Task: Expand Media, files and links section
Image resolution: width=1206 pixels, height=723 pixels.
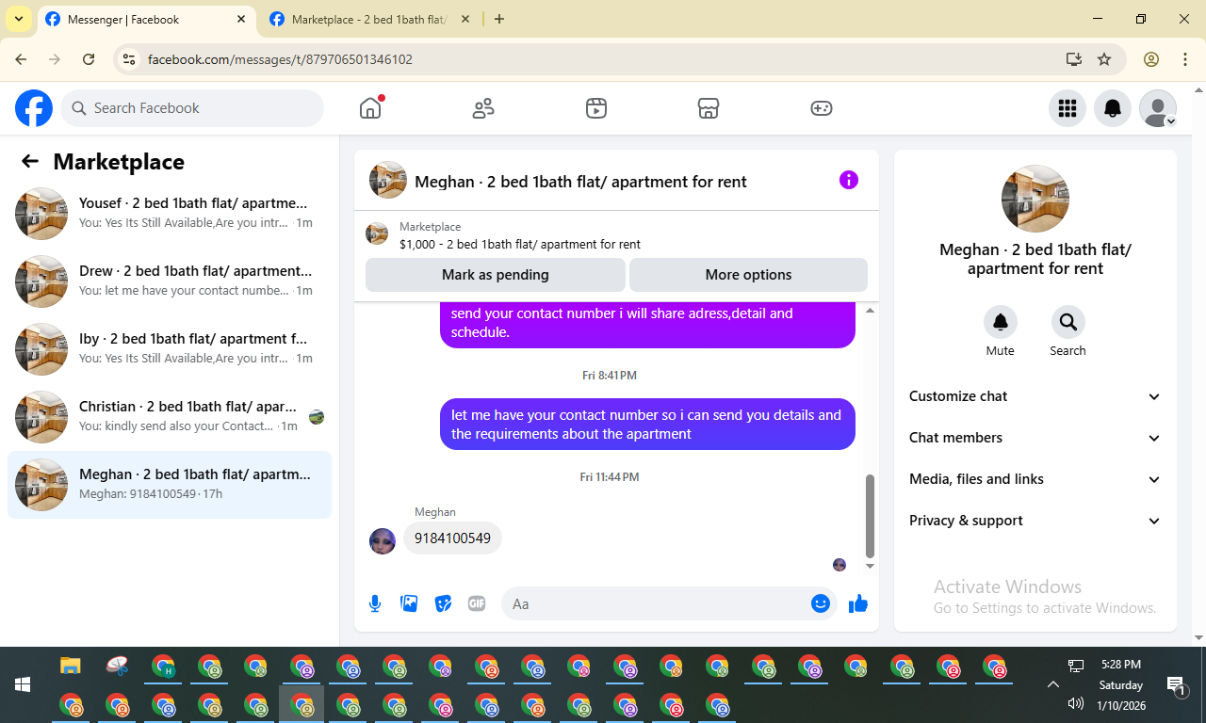Action: pyautogui.click(x=1035, y=479)
